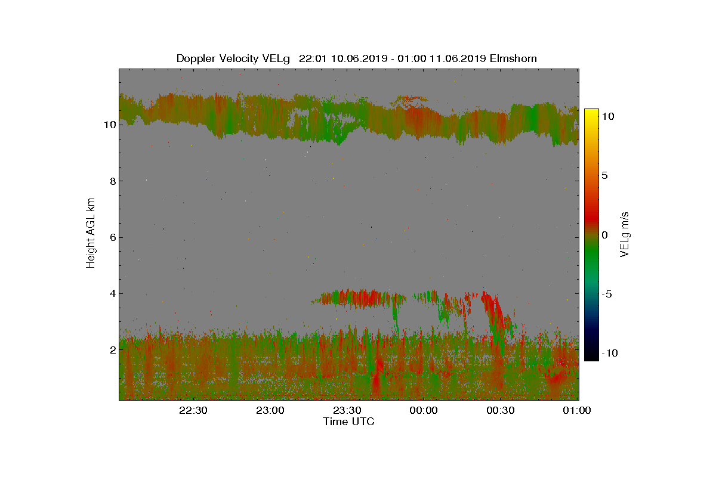This screenshot has height=477, width=716.
Task: Click the height tick label 6
Action: tap(112, 237)
